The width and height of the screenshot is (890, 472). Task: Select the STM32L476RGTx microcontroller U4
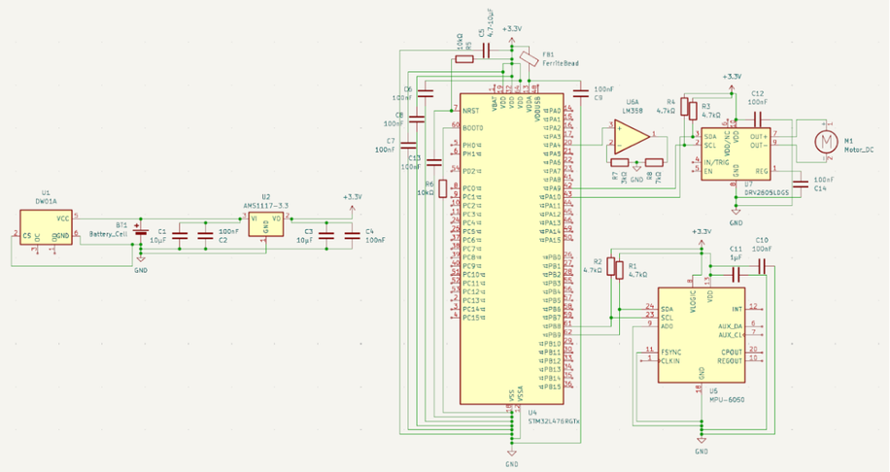511,249
